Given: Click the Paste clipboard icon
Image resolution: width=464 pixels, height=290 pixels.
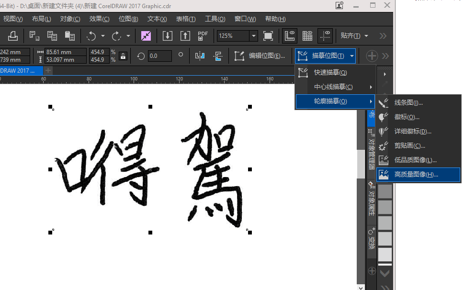Looking at the screenshot, I should point(70,36).
